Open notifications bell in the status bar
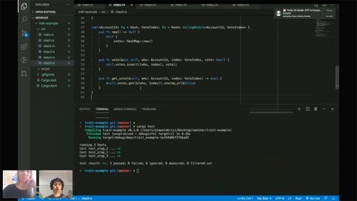The height and width of the screenshot is (201, 357). pyautogui.click(x=334, y=198)
